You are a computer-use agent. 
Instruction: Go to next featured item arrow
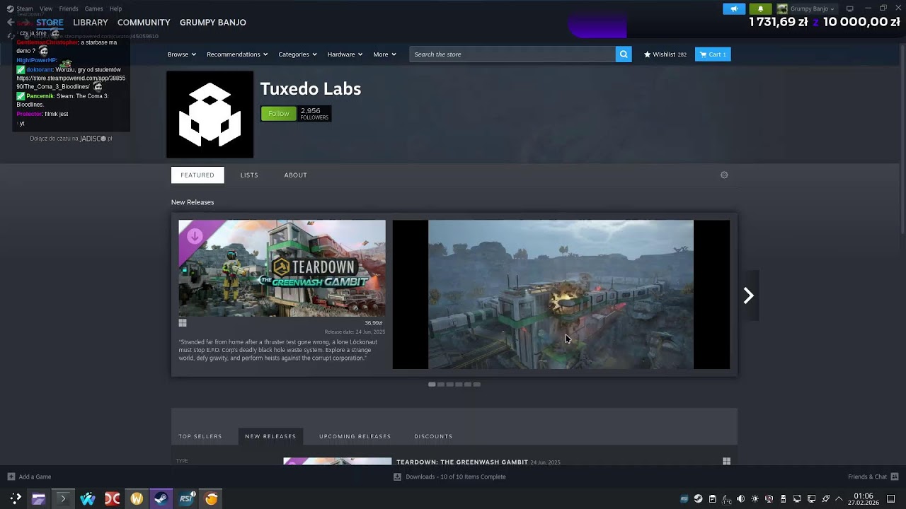[x=748, y=296]
